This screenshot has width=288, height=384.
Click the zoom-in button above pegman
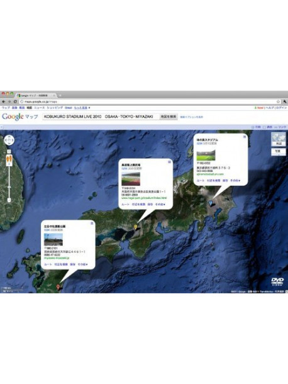coord(9,151)
